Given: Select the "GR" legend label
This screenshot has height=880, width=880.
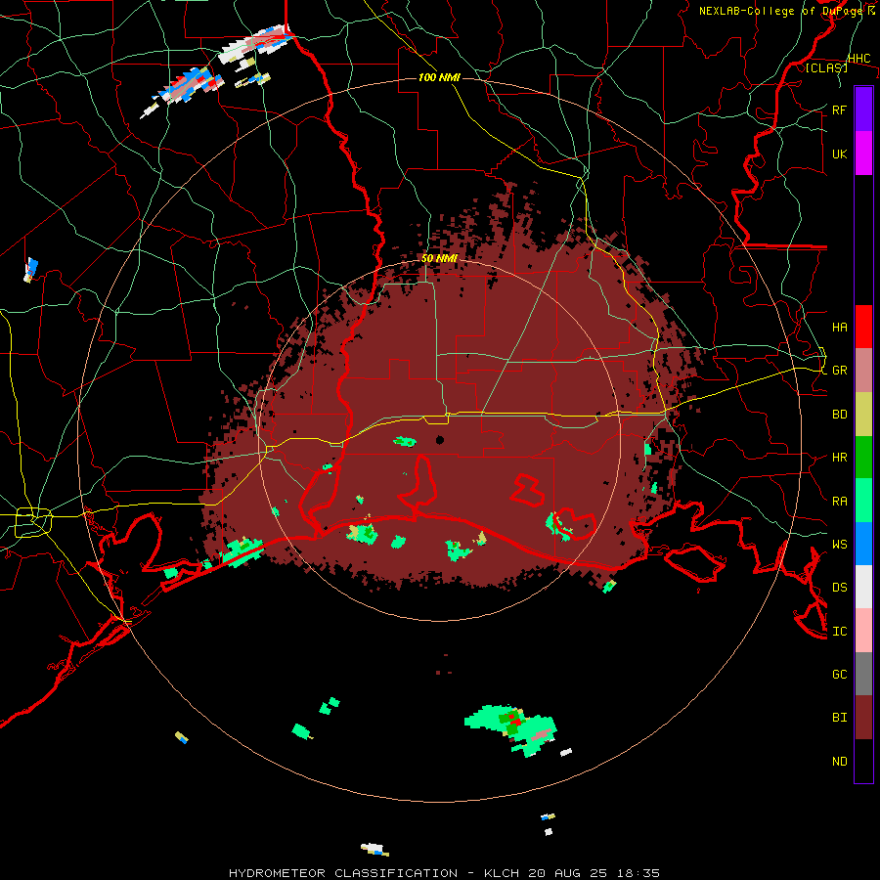Looking at the screenshot, I should click(x=839, y=371).
